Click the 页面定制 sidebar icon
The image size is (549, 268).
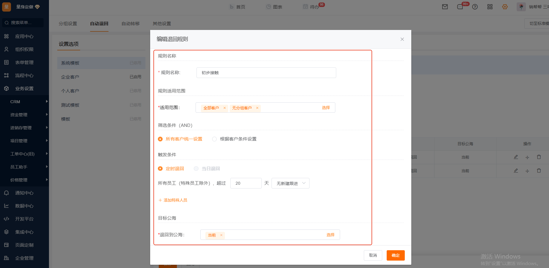pos(6,245)
